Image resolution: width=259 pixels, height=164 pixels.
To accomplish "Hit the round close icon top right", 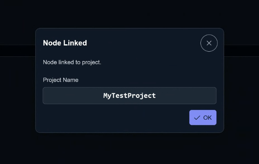I will tap(209, 43).
